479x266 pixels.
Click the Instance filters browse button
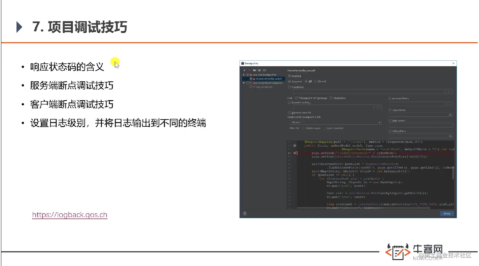[x=451, y=104]
